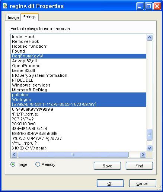Click the vertical scrollbar down arrow
Viewport: 163px width, 192px height.
coord(149,148)
